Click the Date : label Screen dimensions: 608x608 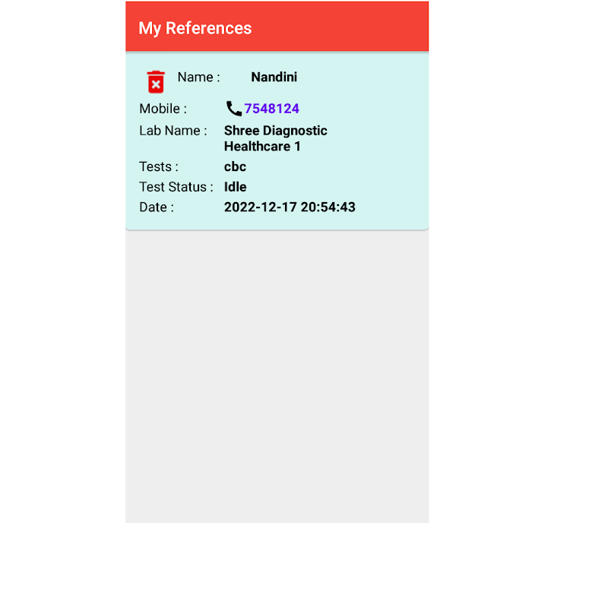157,207
